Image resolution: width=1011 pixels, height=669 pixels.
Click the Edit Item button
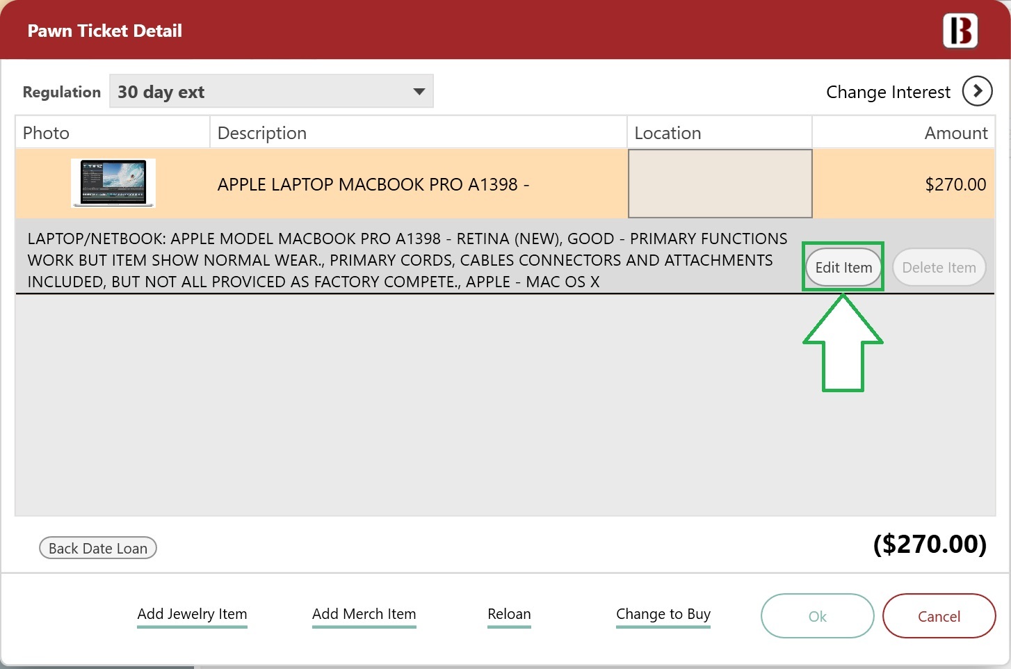(x=843, y=267)
